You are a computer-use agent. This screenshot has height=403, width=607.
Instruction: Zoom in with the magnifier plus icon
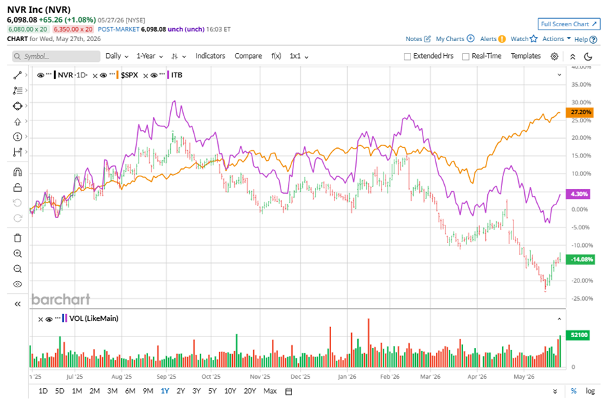coord(17,254)
